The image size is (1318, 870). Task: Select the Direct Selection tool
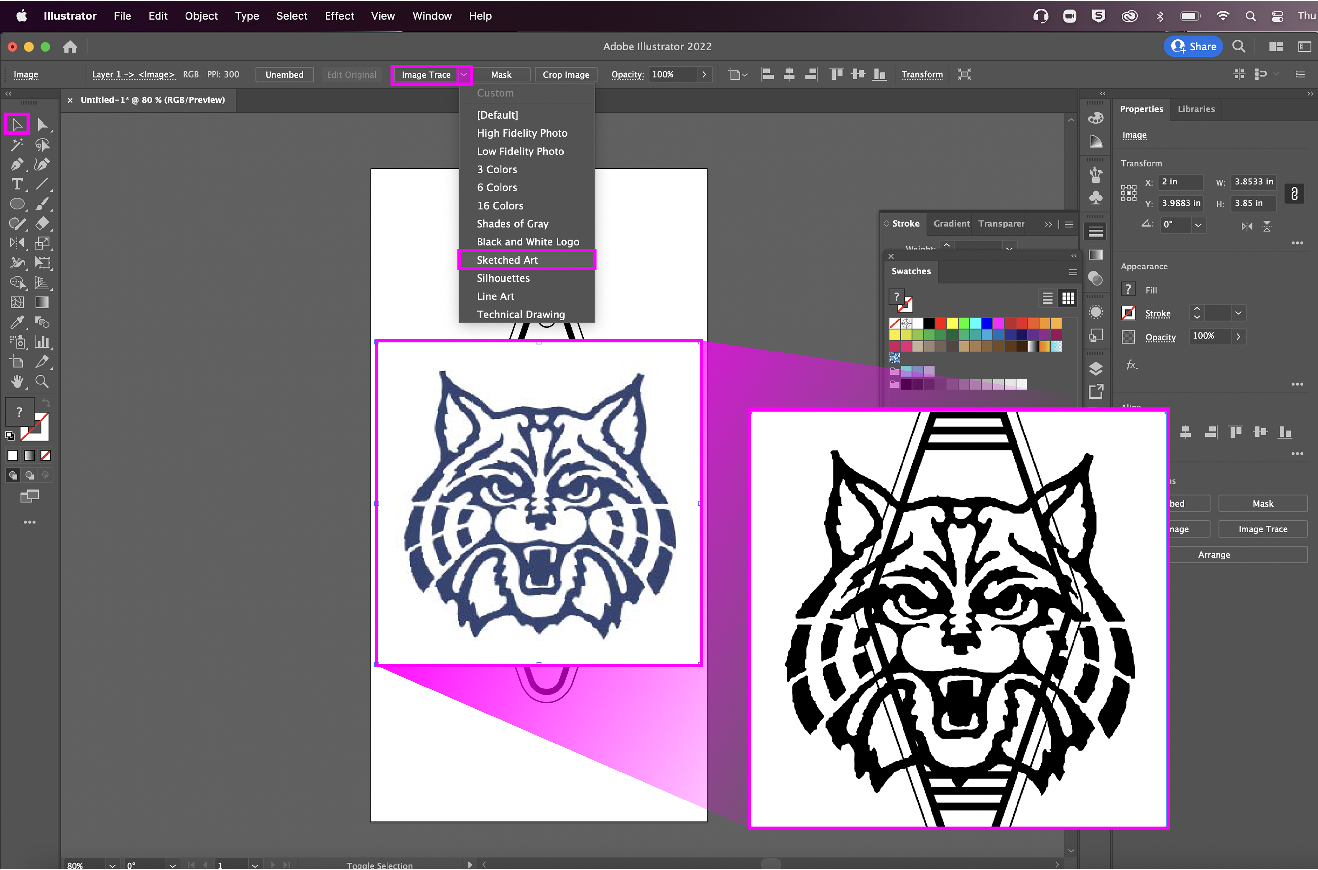coord(42,125)
